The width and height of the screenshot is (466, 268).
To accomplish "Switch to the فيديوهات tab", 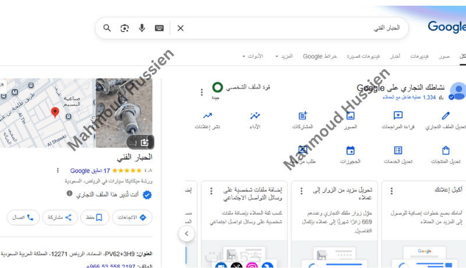I will (419, 56).
